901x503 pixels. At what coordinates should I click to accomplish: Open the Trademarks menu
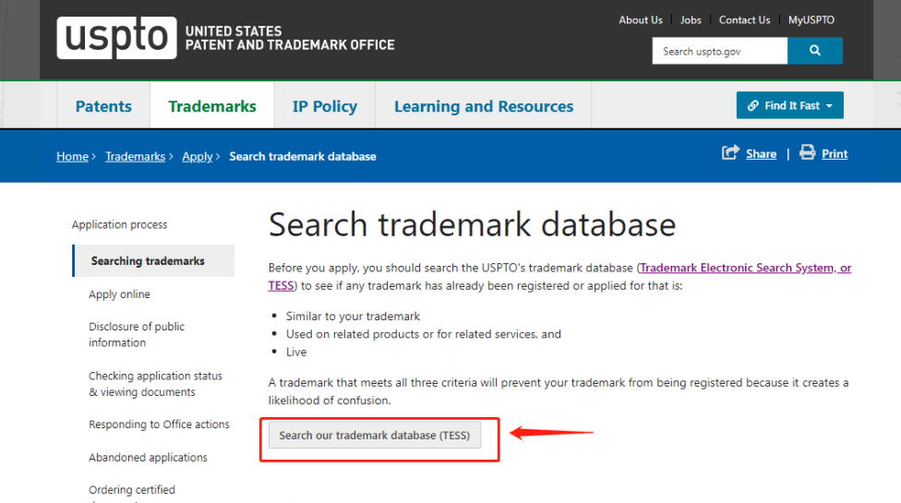point(212,106)
